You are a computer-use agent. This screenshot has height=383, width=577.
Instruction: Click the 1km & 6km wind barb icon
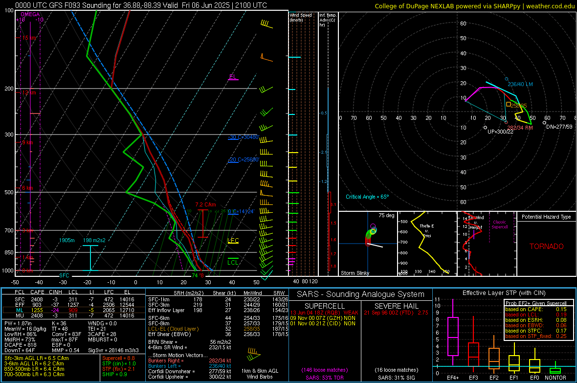pos(254,354)
